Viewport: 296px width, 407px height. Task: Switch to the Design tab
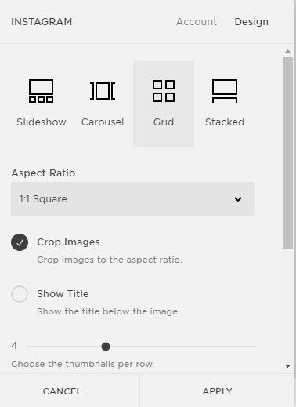[x=251, y=22]
